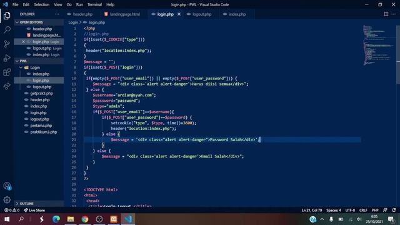Switch to header.php editor tab

(x=82, y=14)
